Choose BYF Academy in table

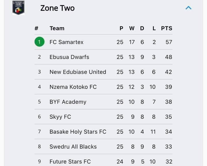pos(68,102)
